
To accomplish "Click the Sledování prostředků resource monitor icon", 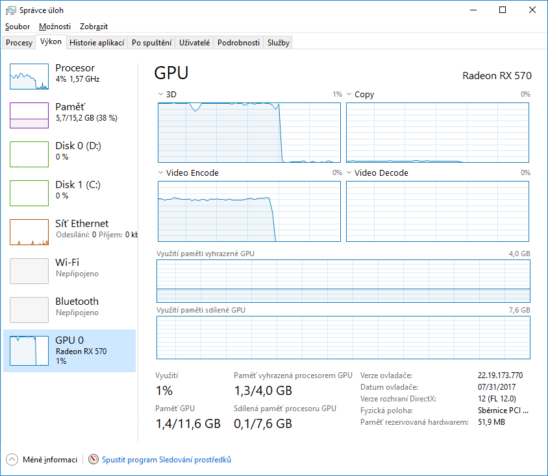I will pyautogui.click(x=94, y=460).
